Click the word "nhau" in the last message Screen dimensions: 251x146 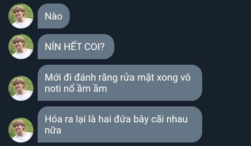coord(177,119)
